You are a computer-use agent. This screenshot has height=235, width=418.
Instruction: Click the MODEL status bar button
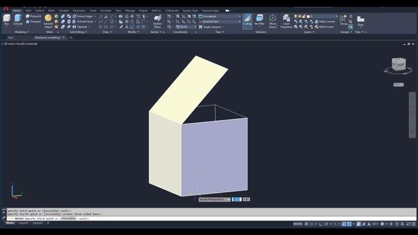[298, 224]
